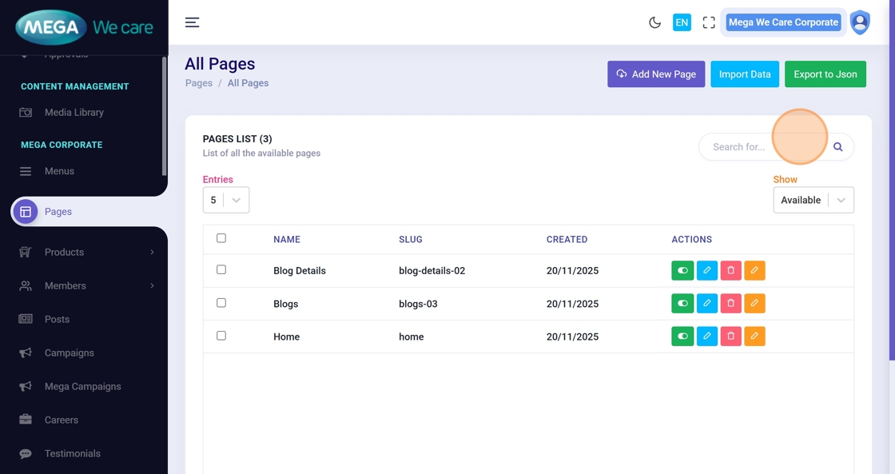This screenshot has width=895, height=474.
Task: Open the Show Available dropdown
Action: pos(813,200)
